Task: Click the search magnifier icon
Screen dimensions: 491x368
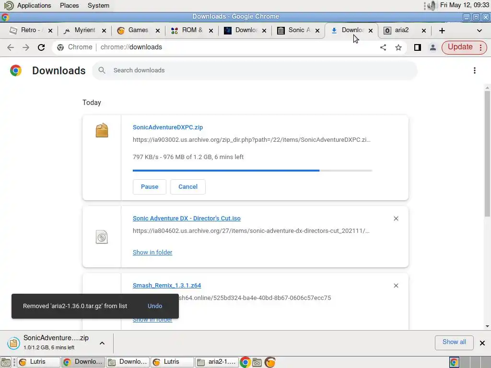Action: coord(102,70)
